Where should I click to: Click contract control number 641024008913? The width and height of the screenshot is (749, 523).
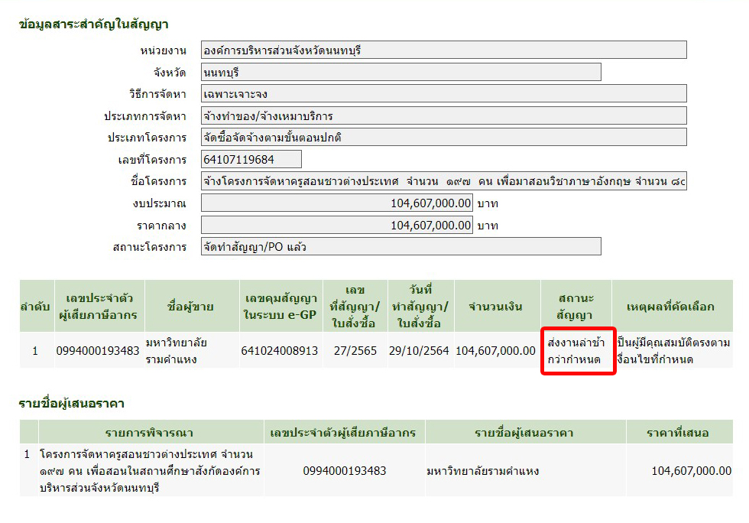point(280,351)
